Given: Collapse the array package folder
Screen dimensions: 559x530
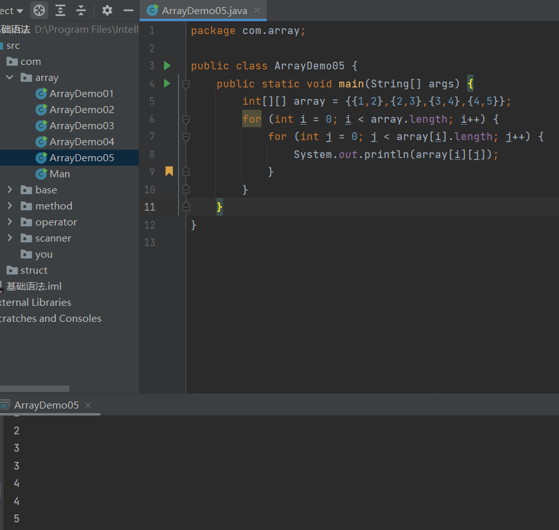Looking at the screenshot, I should click(x=10, y=78).
